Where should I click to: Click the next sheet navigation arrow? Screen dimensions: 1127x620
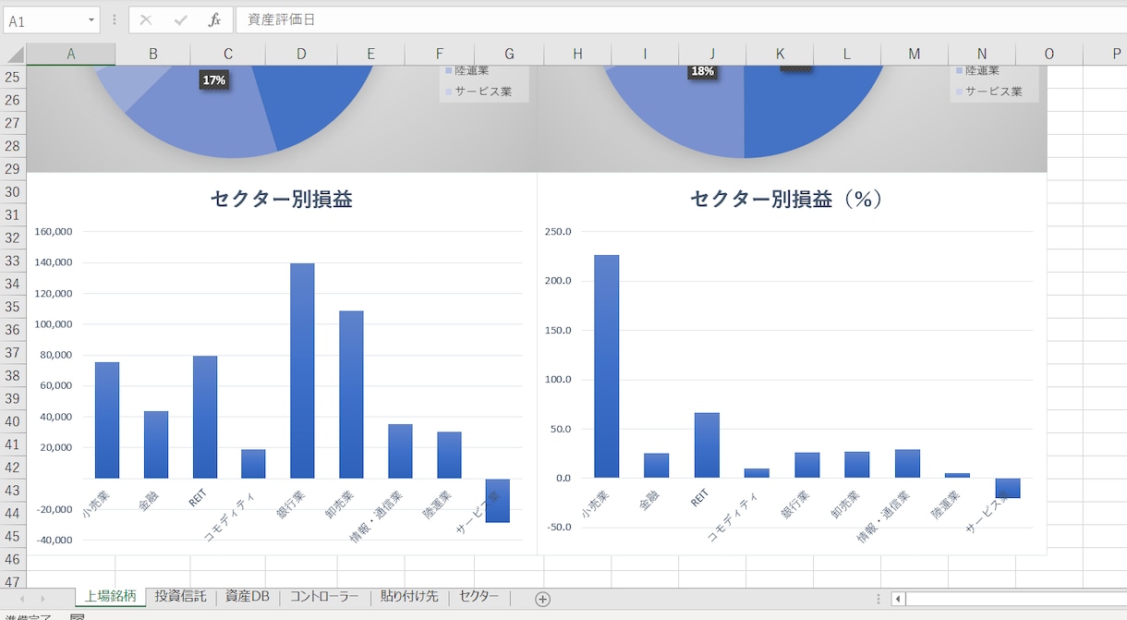tap(42, 599)
